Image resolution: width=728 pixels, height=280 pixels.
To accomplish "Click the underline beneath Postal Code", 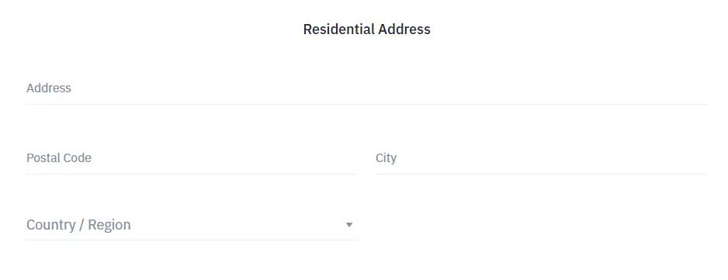I will pyautogui.click(x=192, y=175).
